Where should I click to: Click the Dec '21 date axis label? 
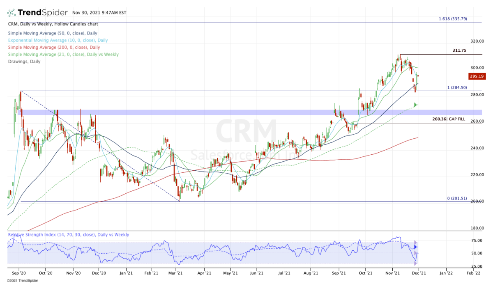(419, 272)
